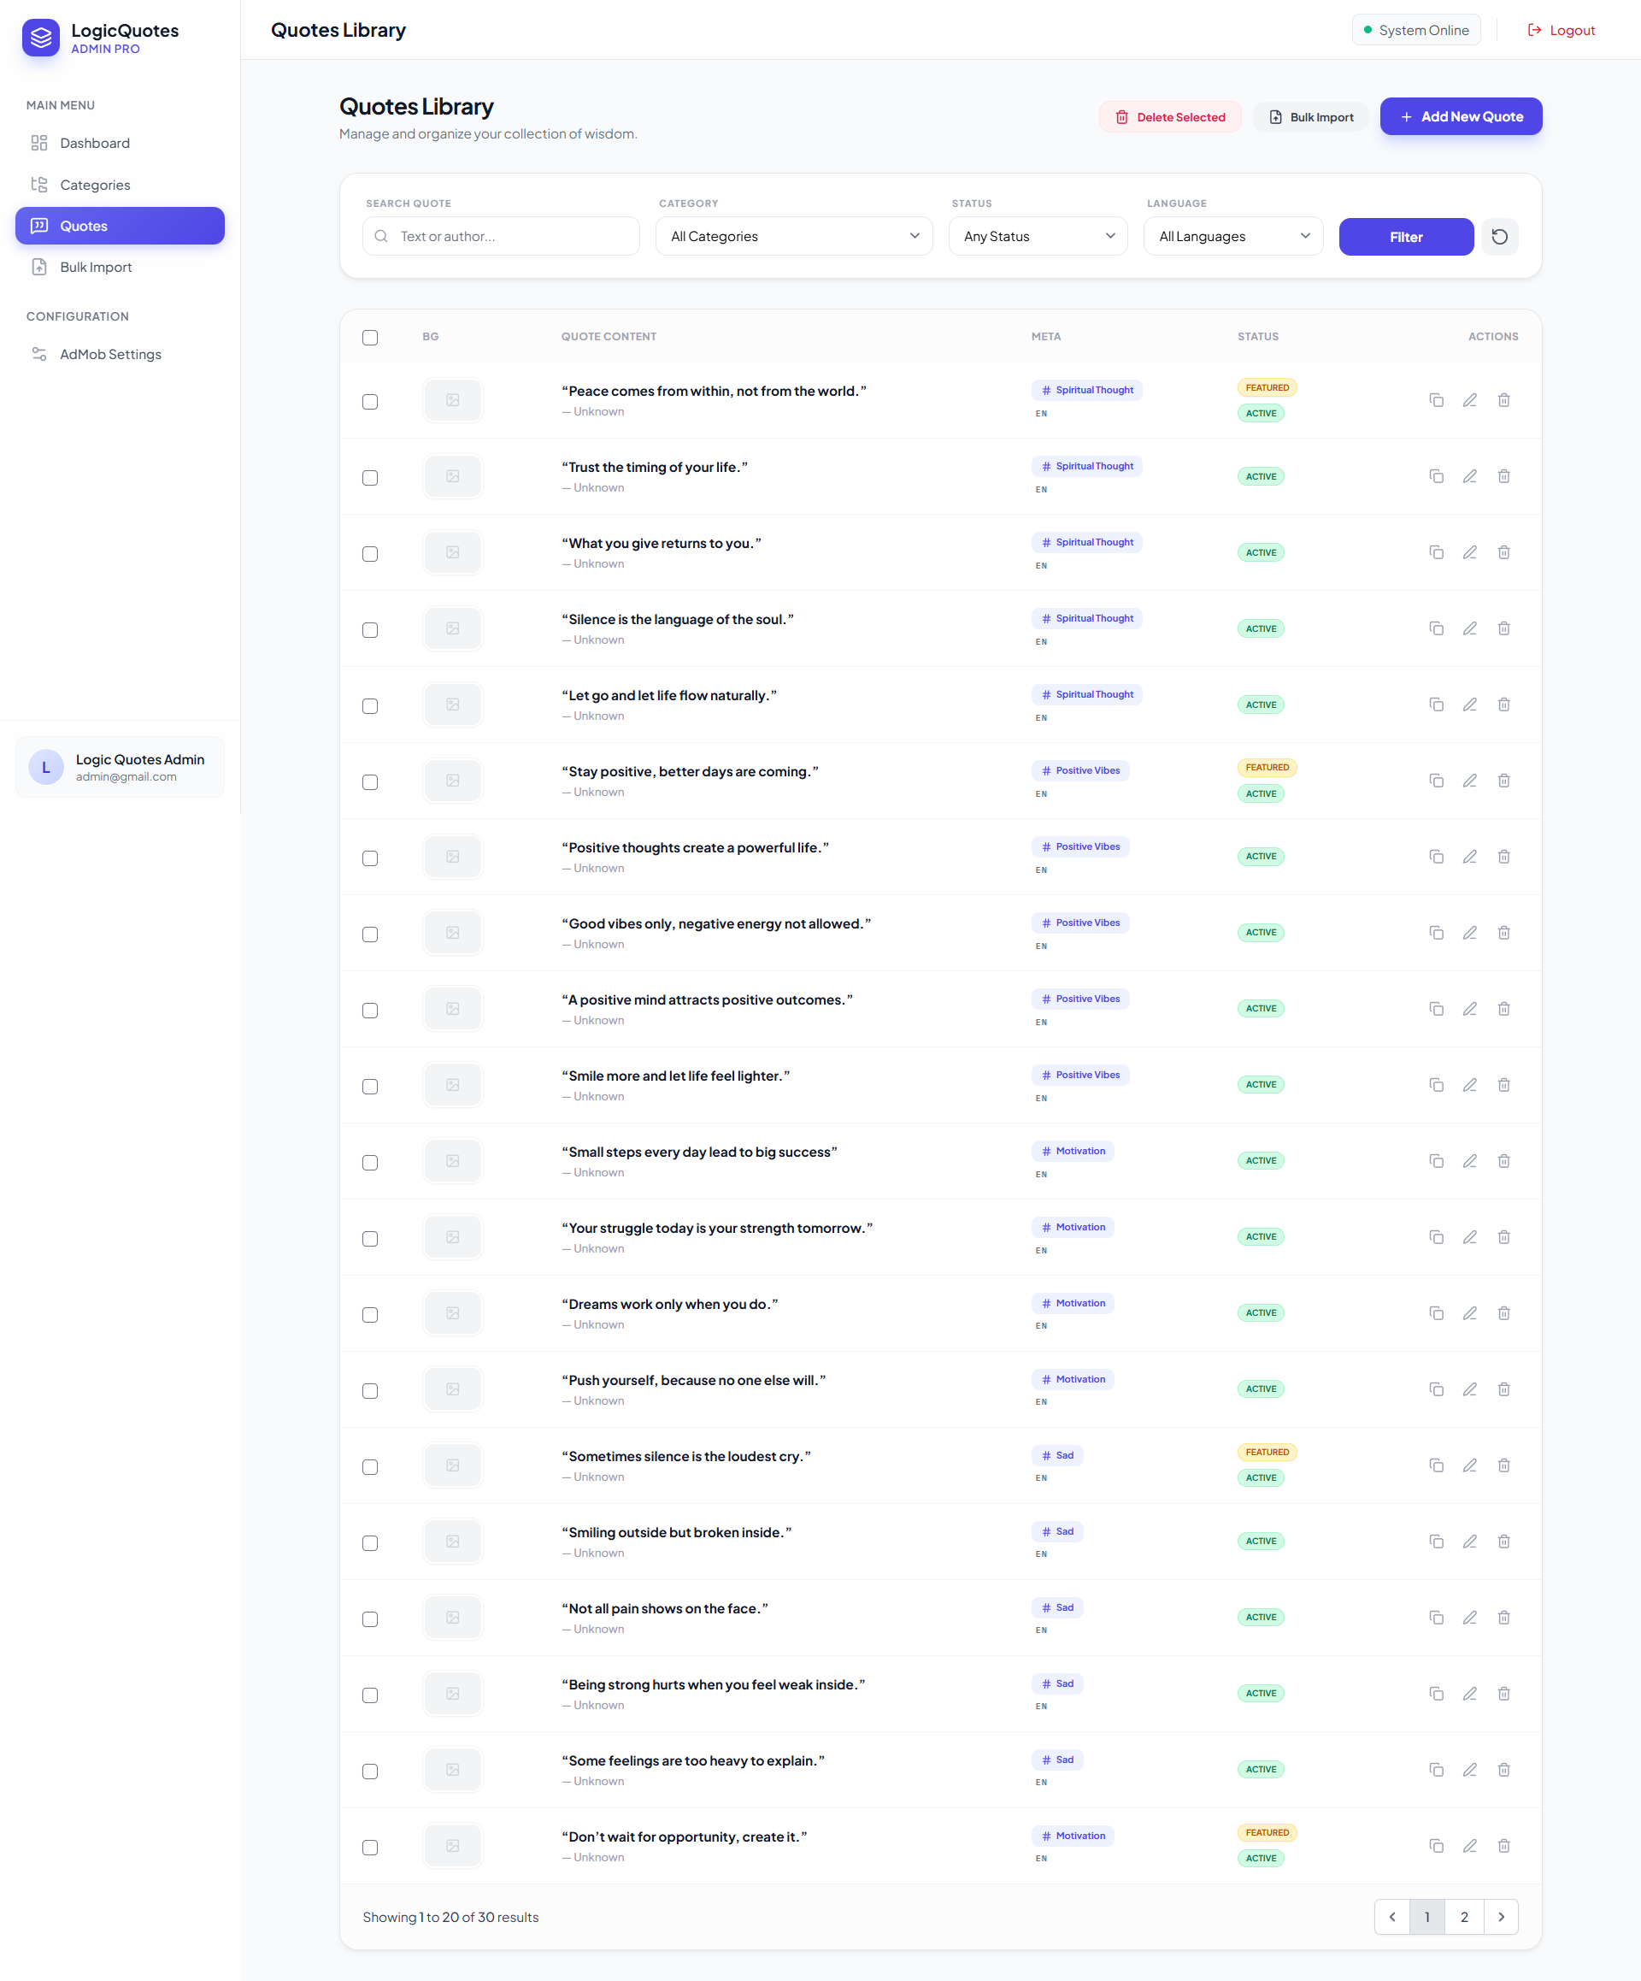Open Categories in the sidebar menu
This screenshot has height=1981, width=1641.
click(94, 185)
